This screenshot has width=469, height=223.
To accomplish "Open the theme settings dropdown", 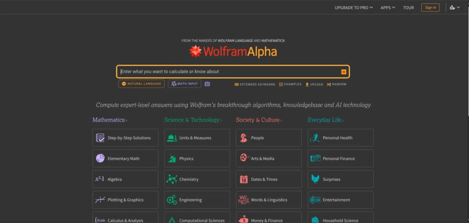I will (455, 8).
